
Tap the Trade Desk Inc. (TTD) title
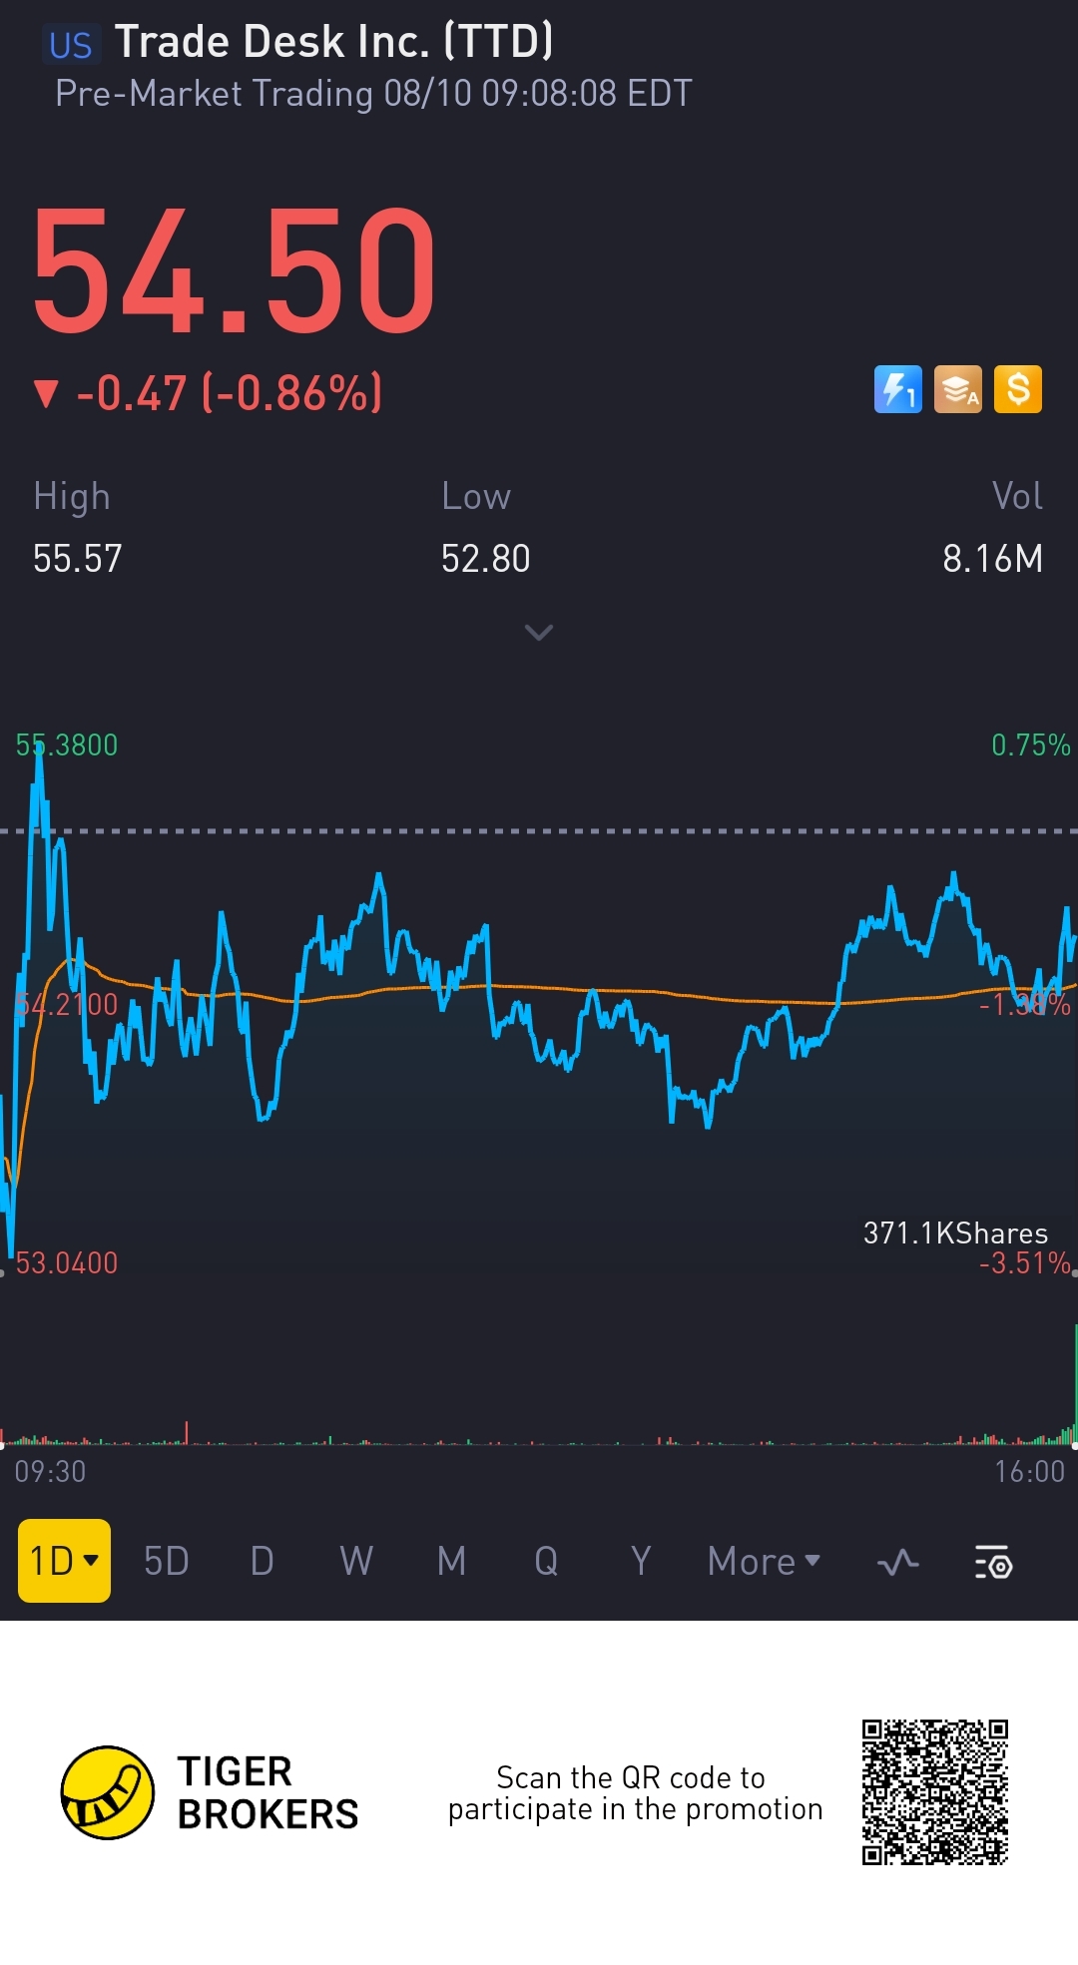coord(333,42)
